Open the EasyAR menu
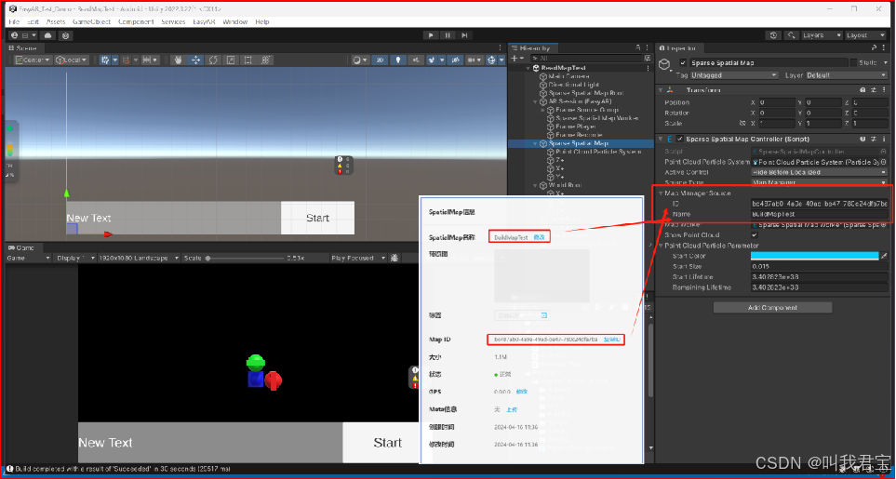 point(203,21)
